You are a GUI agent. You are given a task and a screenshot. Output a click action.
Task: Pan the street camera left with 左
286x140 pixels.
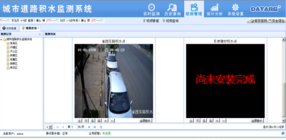pos(93,121)
